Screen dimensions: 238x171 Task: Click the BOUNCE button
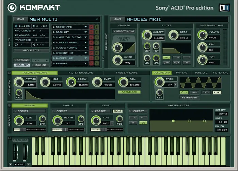(41, 65)
